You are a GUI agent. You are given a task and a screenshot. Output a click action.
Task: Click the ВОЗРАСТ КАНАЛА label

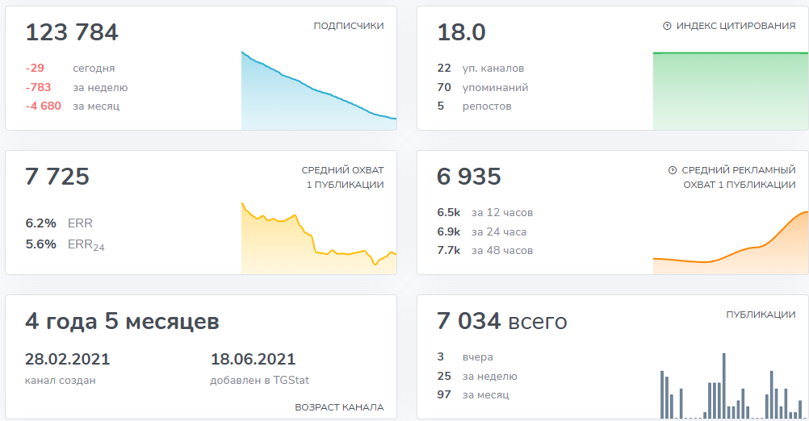pyautogui.click(x=339, y=407)
